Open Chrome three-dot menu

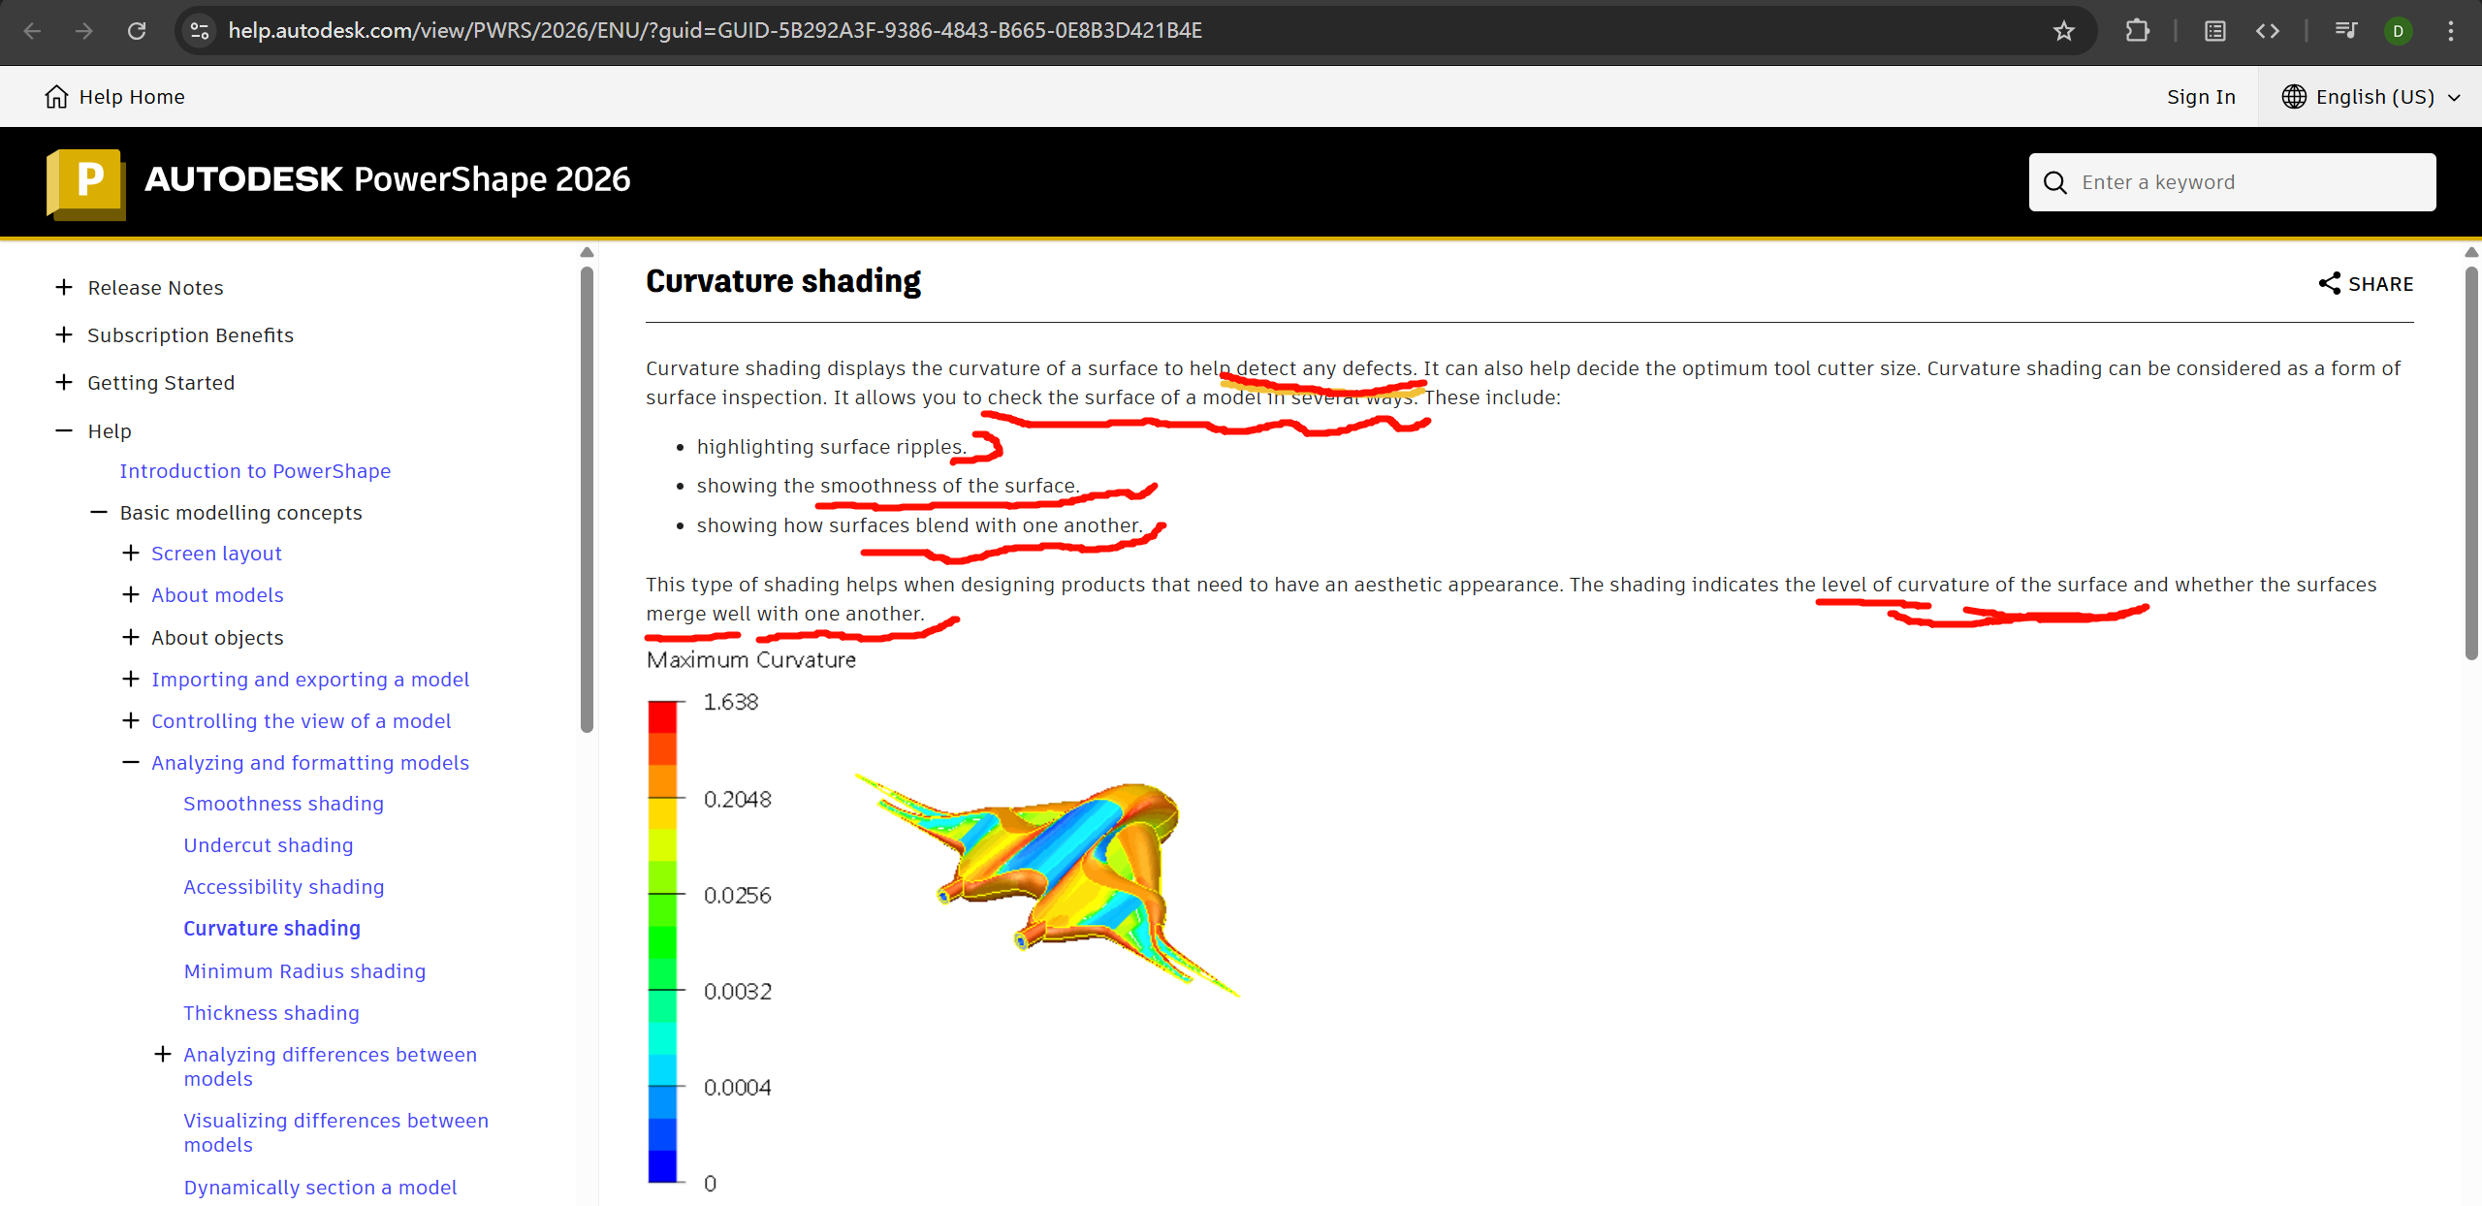[x=2450, y=31]
